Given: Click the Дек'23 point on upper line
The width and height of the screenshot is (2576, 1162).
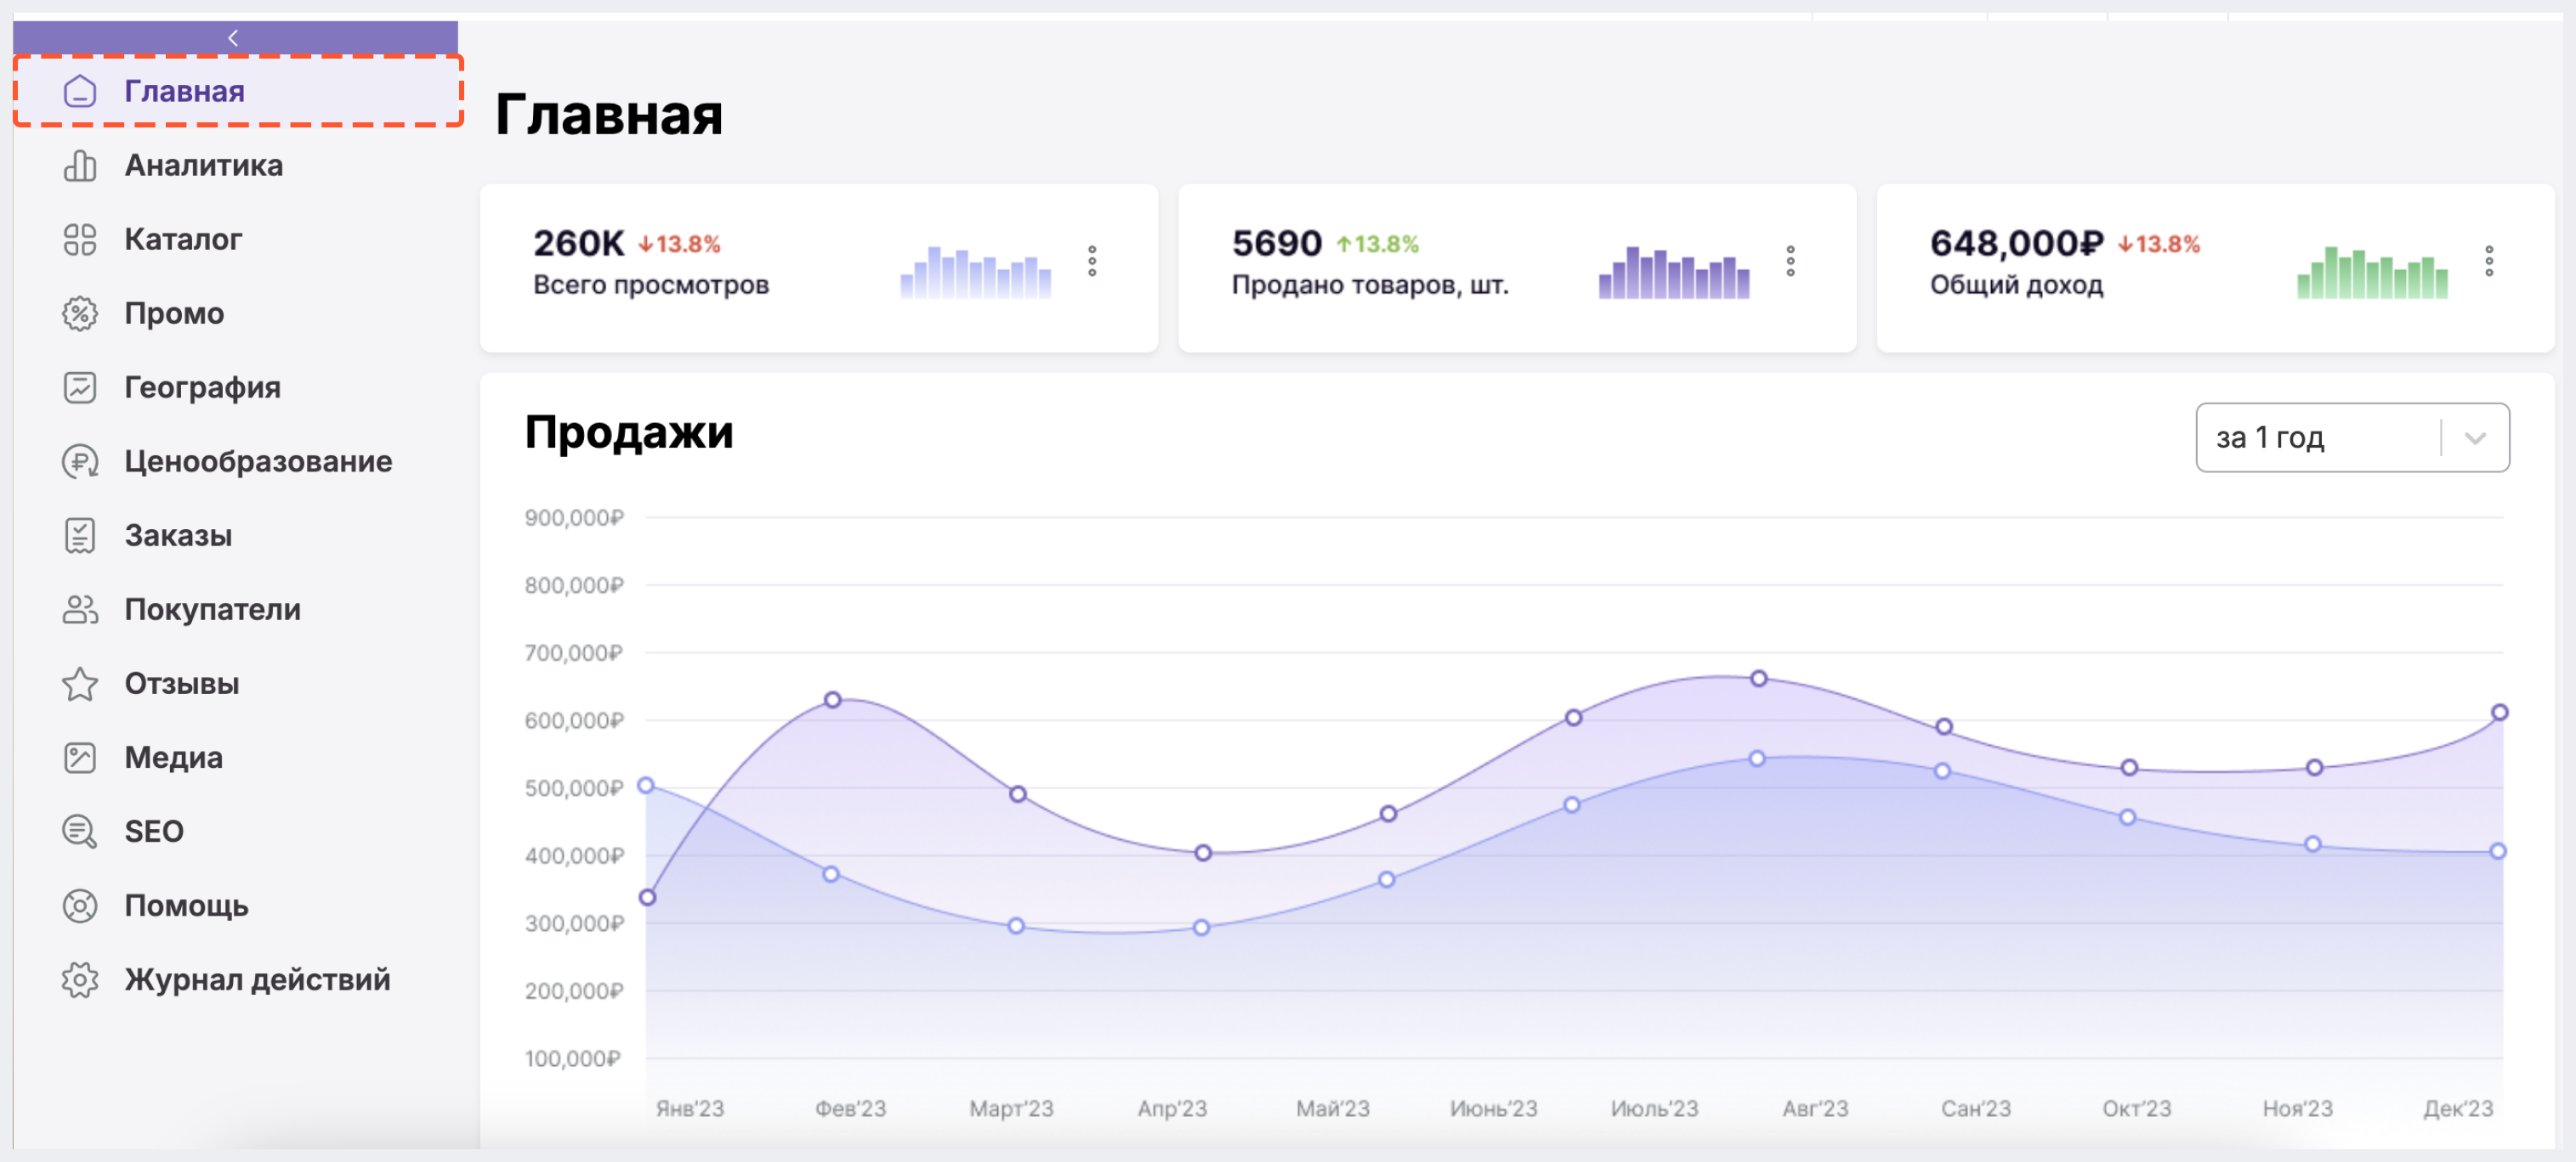Looking at the screenshot, I should pyautogui.click(x=2499, y=713).
